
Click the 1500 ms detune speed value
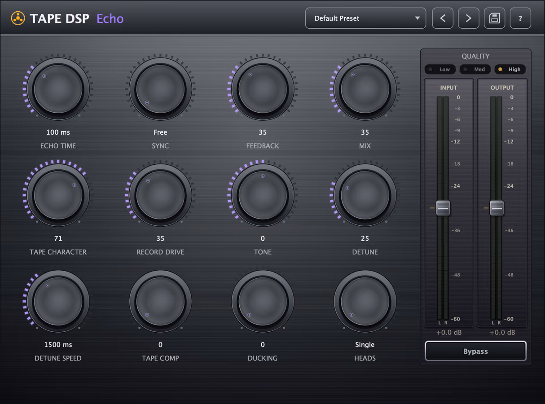tap(58, 345)
